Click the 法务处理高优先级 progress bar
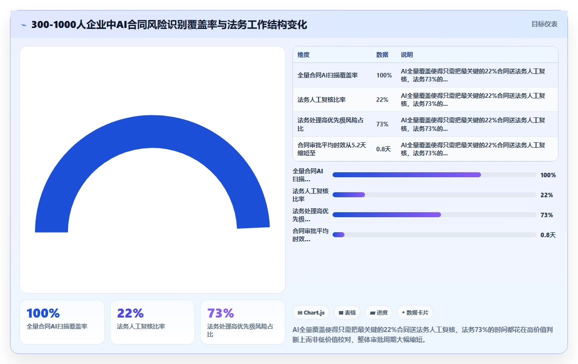This screenshot has width=578, height=364. pyautogui.click(x=434, y=215)
